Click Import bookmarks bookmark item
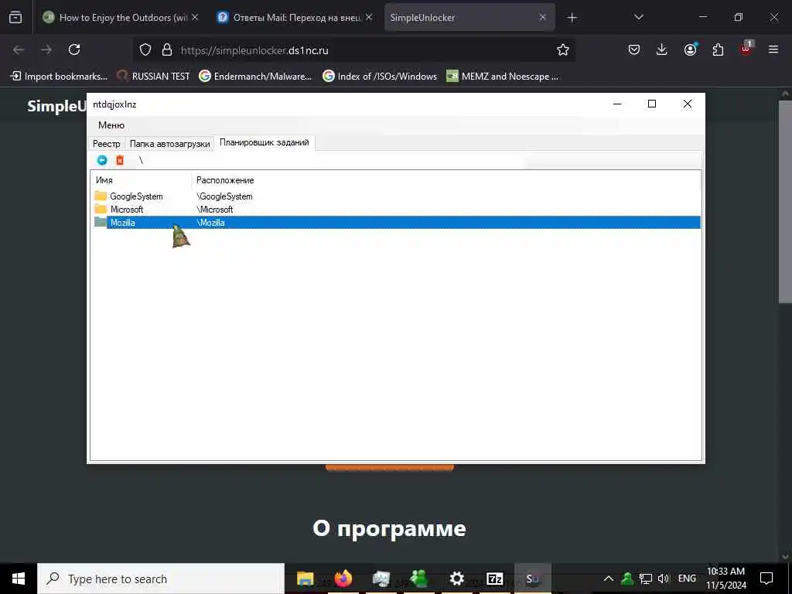This screenshot has height=594, width=792. coord(59,77)
